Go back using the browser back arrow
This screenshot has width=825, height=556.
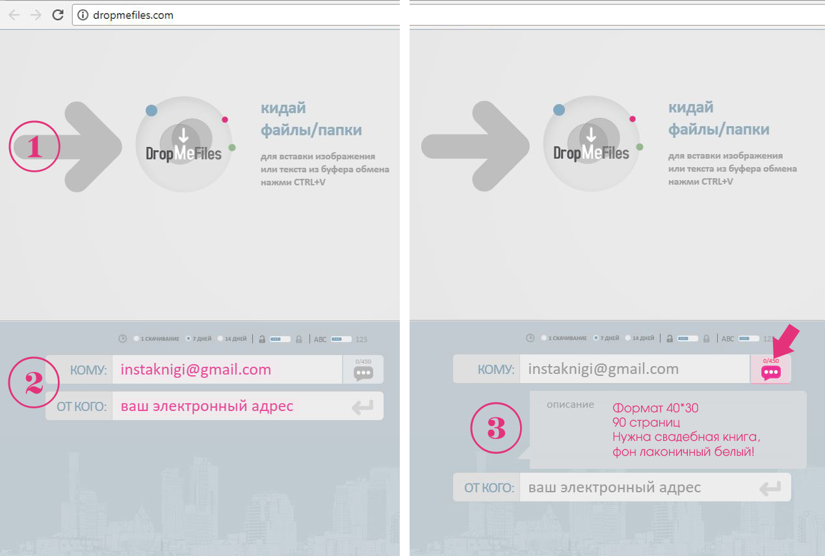[x=14, y=15]
